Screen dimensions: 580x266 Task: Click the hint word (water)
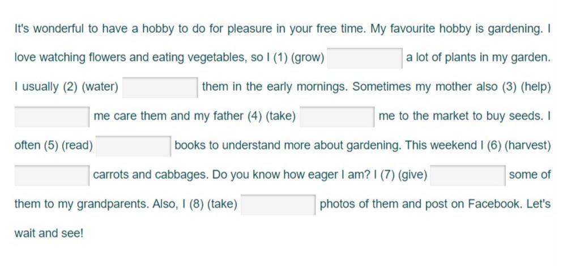click(100, 88)
